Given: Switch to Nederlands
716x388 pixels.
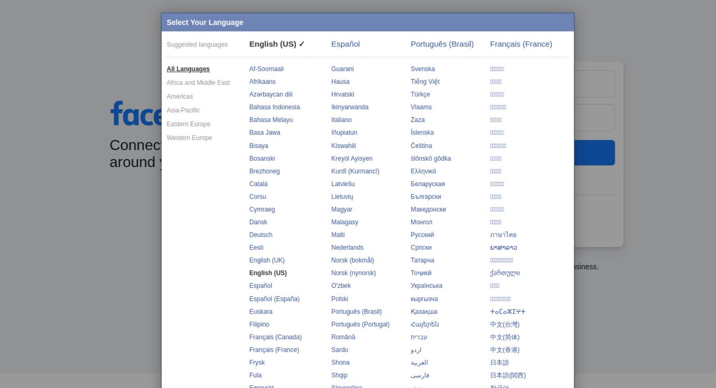Looking at the screenshot, I should (347, 248).
